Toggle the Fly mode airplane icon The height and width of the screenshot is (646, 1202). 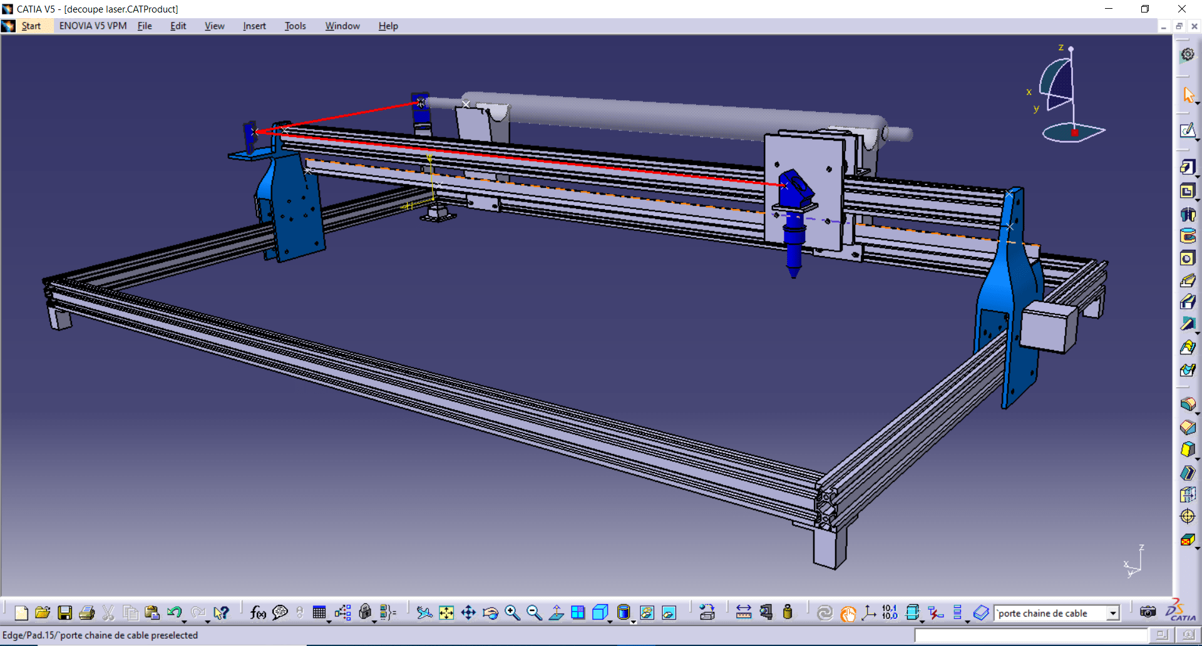coord(424,613)
